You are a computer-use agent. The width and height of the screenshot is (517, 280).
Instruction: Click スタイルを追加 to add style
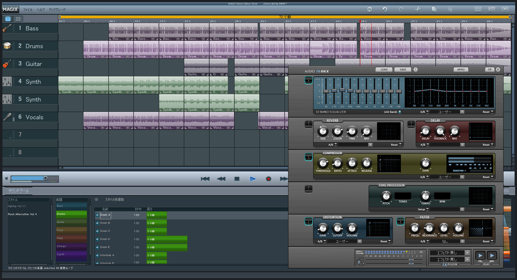114,199
